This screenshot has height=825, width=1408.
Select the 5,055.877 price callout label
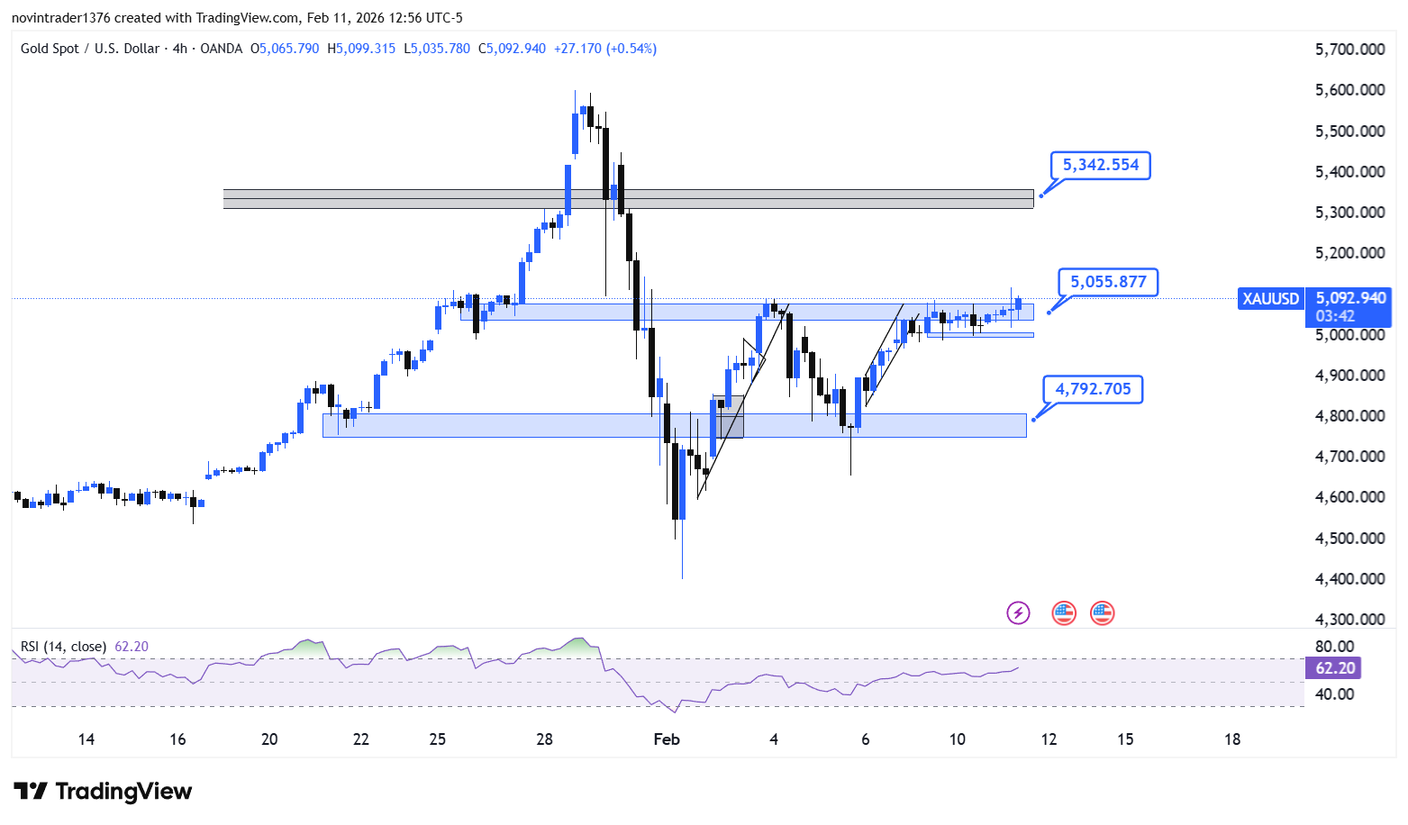pyautogui.click(x=1108, y=282)
